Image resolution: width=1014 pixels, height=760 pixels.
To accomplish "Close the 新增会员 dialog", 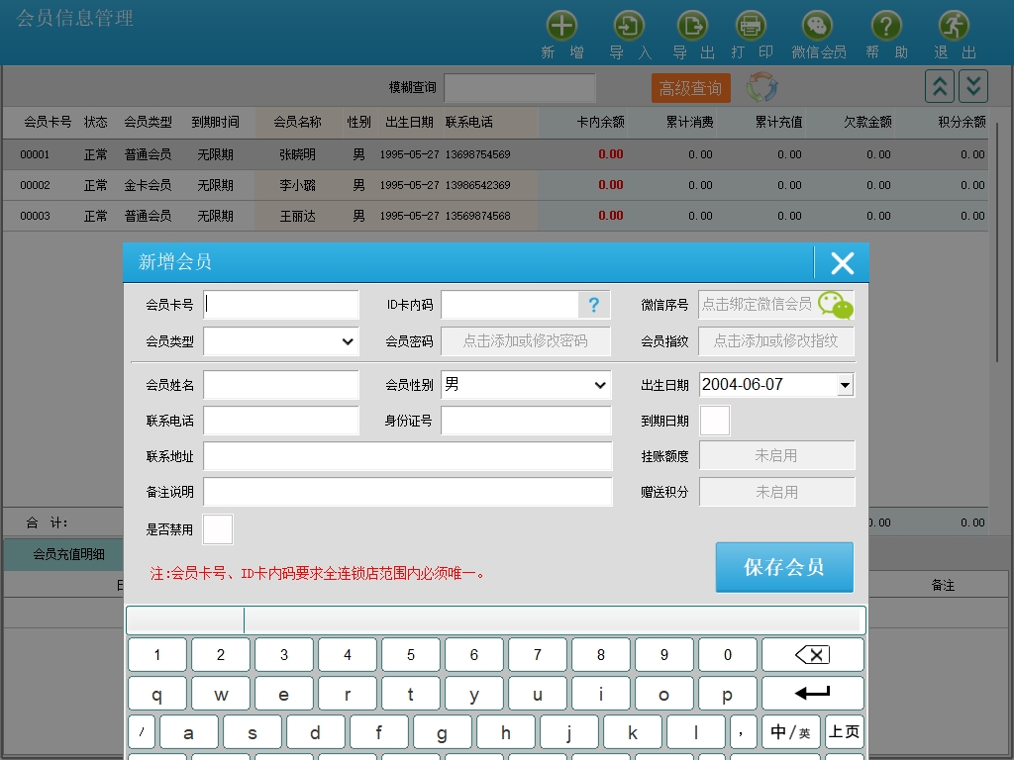I will pos(842,262).
